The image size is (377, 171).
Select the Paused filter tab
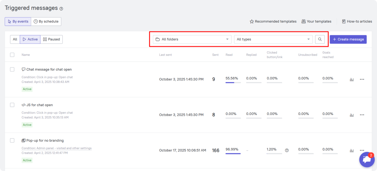click(x=52, y=39)
